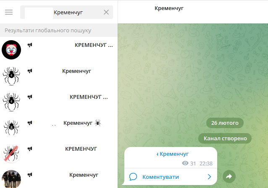The height and width of the screenshot is (188, 268).
Task: Click the post timestamp 22:38
Action: pos(206,163)
